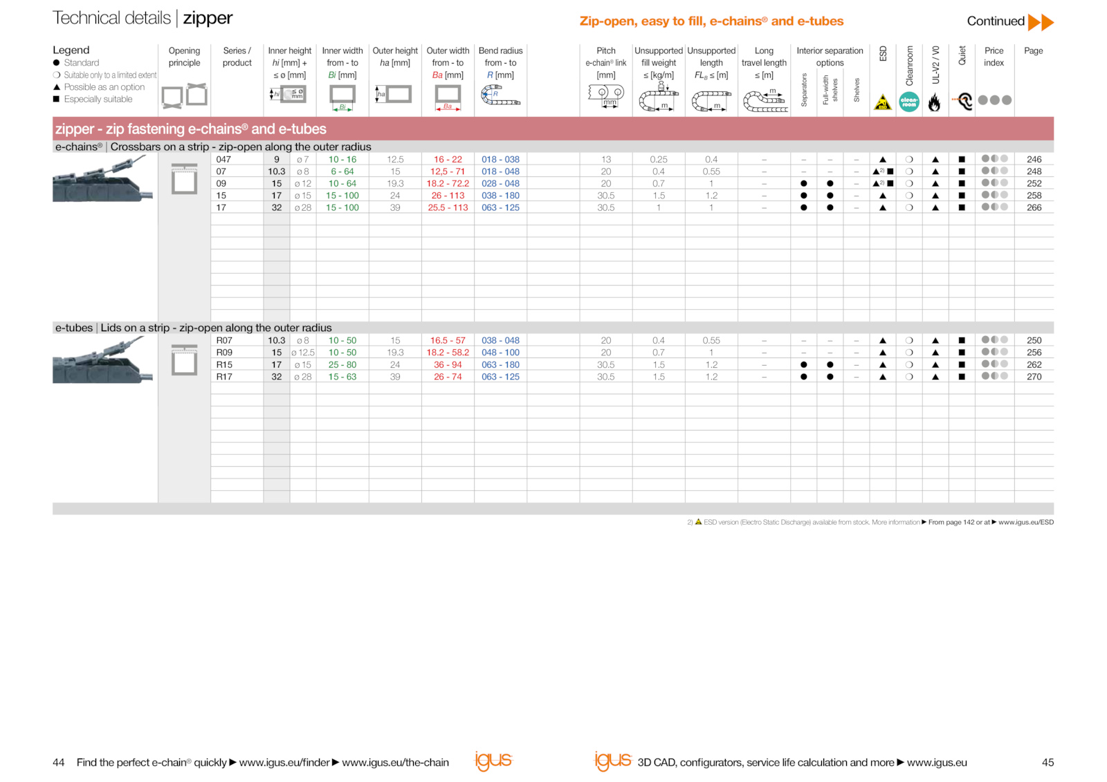
Task: Click the inner height hi diagram icon
Action: coord(289,94)
